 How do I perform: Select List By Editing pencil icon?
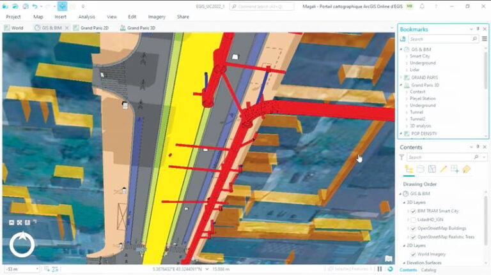[443, 169]
